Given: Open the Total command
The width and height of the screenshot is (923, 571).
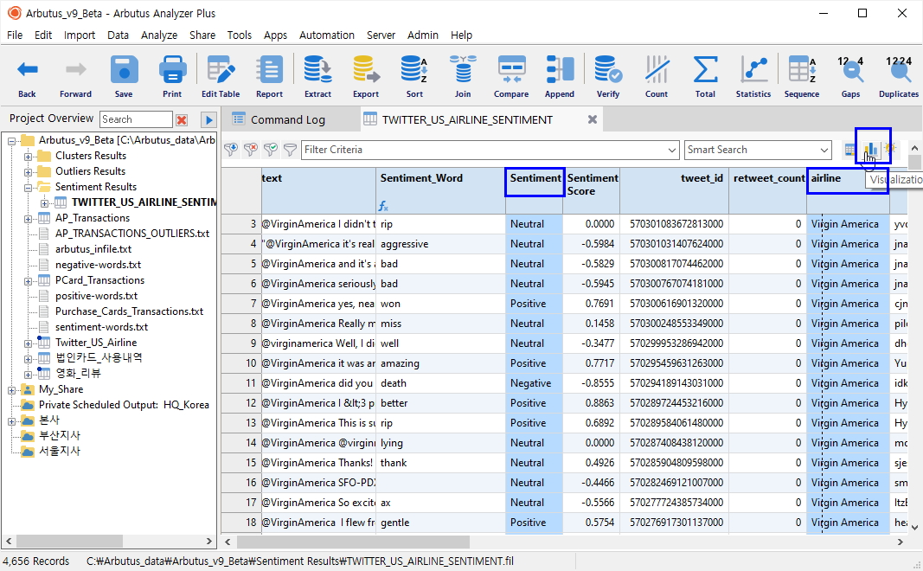Looking at the screenshot, I should (x=705, y=70).
